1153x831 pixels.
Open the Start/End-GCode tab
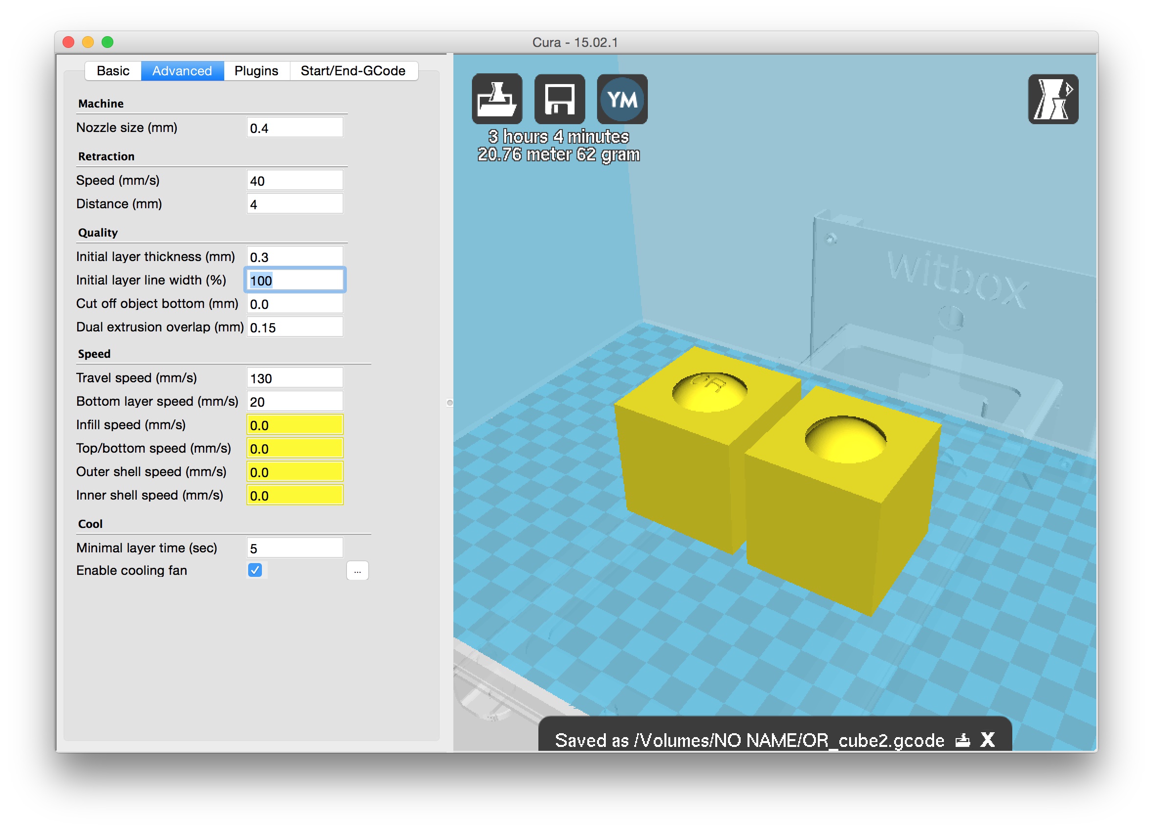(353, 71)
